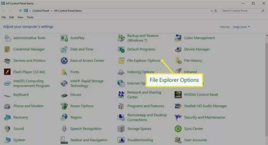This screenshot has height=145, width=268.
Task: Open the Intel Computing Improvement Program icon
Action: point(7,83)
